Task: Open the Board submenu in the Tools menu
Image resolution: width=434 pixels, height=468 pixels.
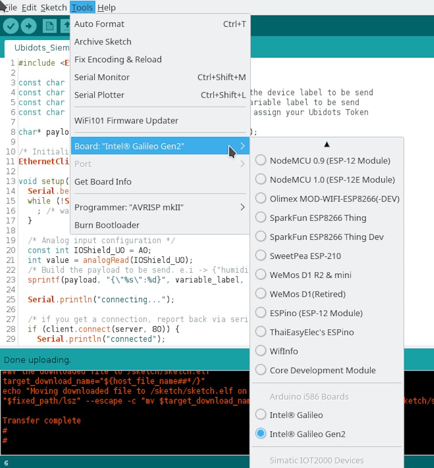Action: coord(160,146)
